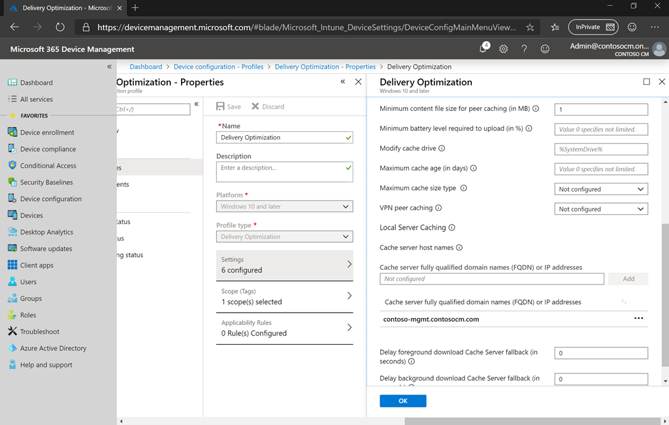
Task: Click the Troubleshoot icon in sidebar
Action: [12, 332]
